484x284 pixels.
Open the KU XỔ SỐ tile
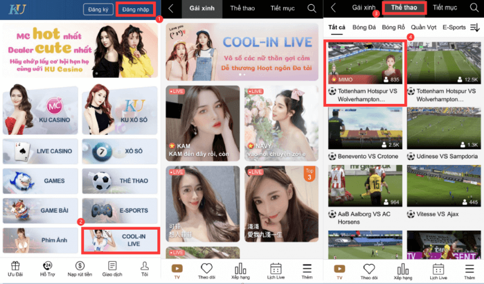click(x=120, y=109)
